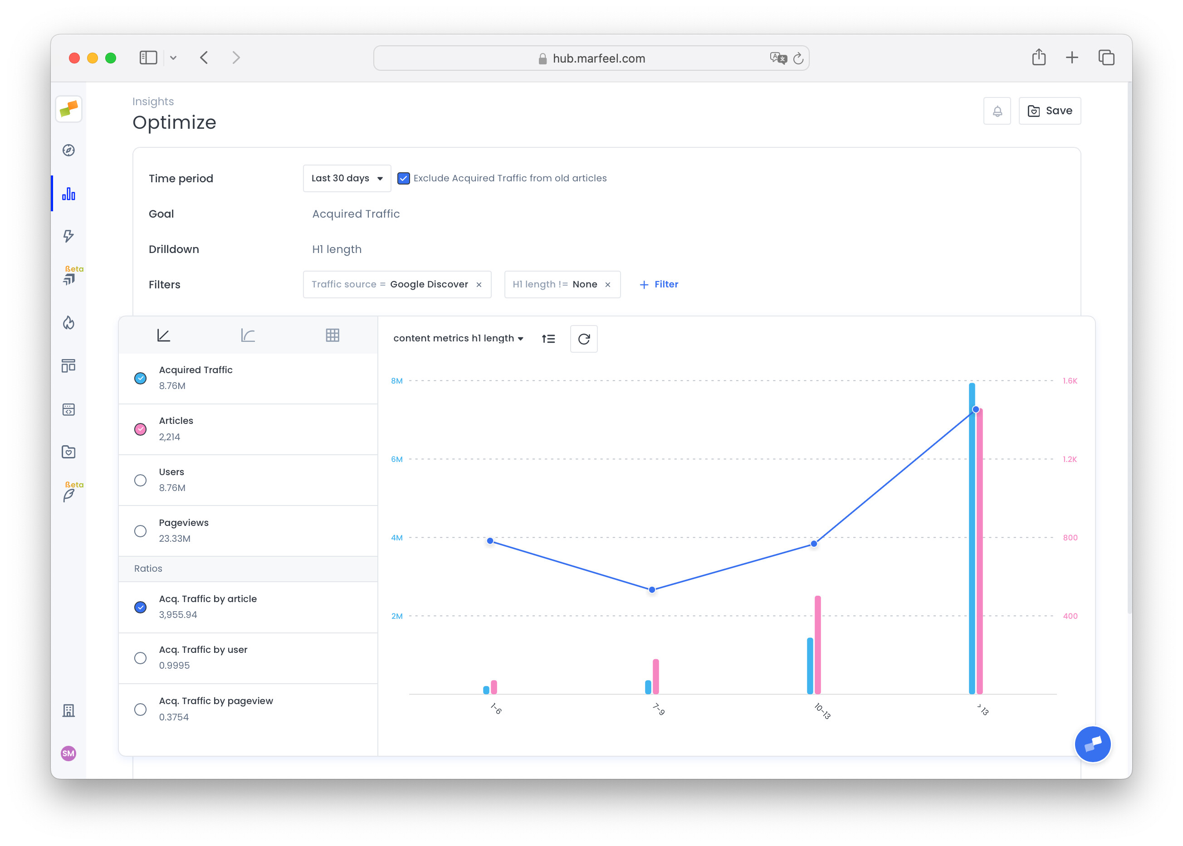This screenshot has height=846, width=1183.
Task: Click the Save button
Action: 1049,111
